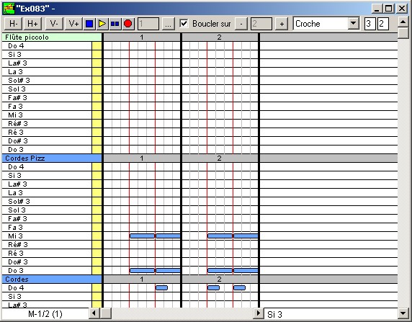Select the Cordes Pizz track header
This screenshot has width=412, height=322.
(x=52, y=158)
